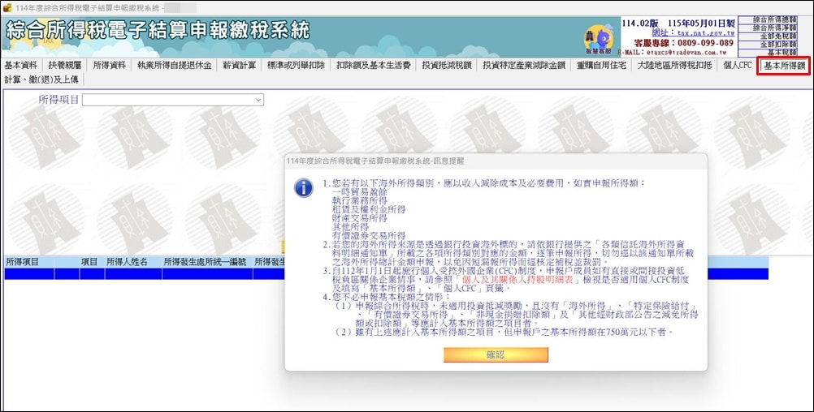Switch to the 個人CFC tab
This screenshot has height=412, width=814.
(x=737, y=66)
